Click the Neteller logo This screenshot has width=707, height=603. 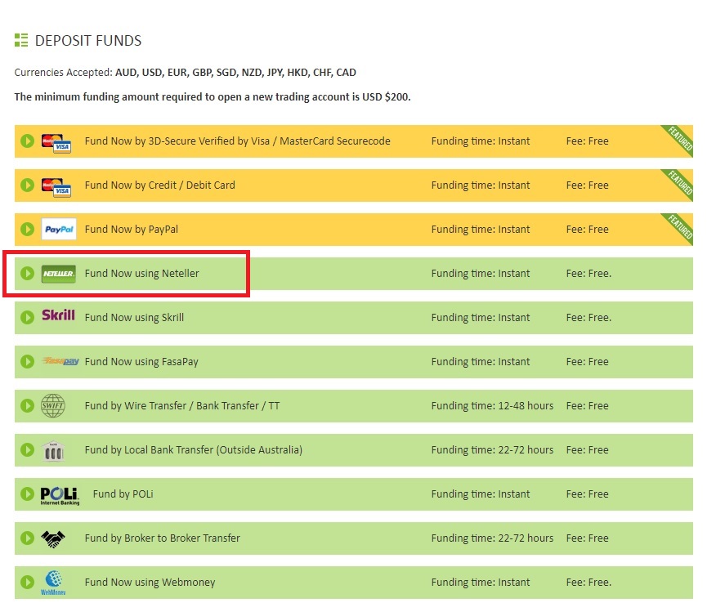point(59,274)
